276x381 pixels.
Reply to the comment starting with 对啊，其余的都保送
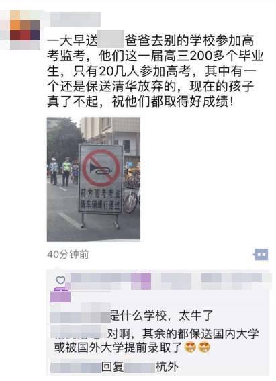pos(156,341)
